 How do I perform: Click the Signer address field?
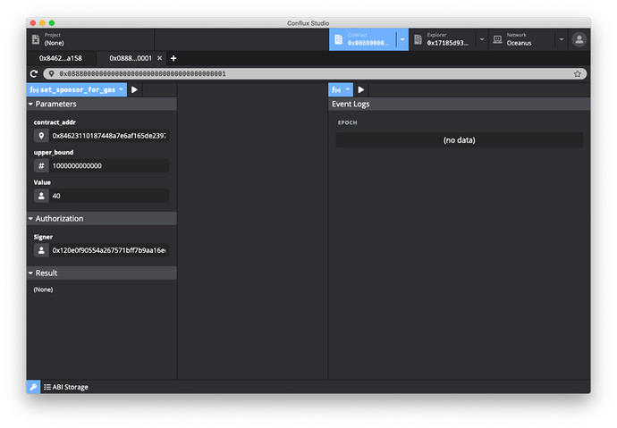[x=108, y=250]
